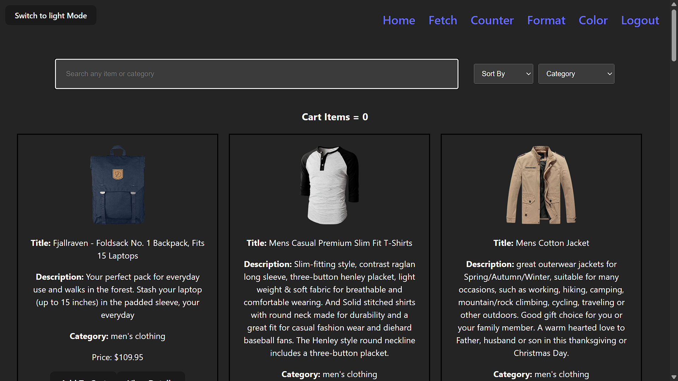Open the Fetch nav link
Screen dimensions: 678x381
point(442,20)
